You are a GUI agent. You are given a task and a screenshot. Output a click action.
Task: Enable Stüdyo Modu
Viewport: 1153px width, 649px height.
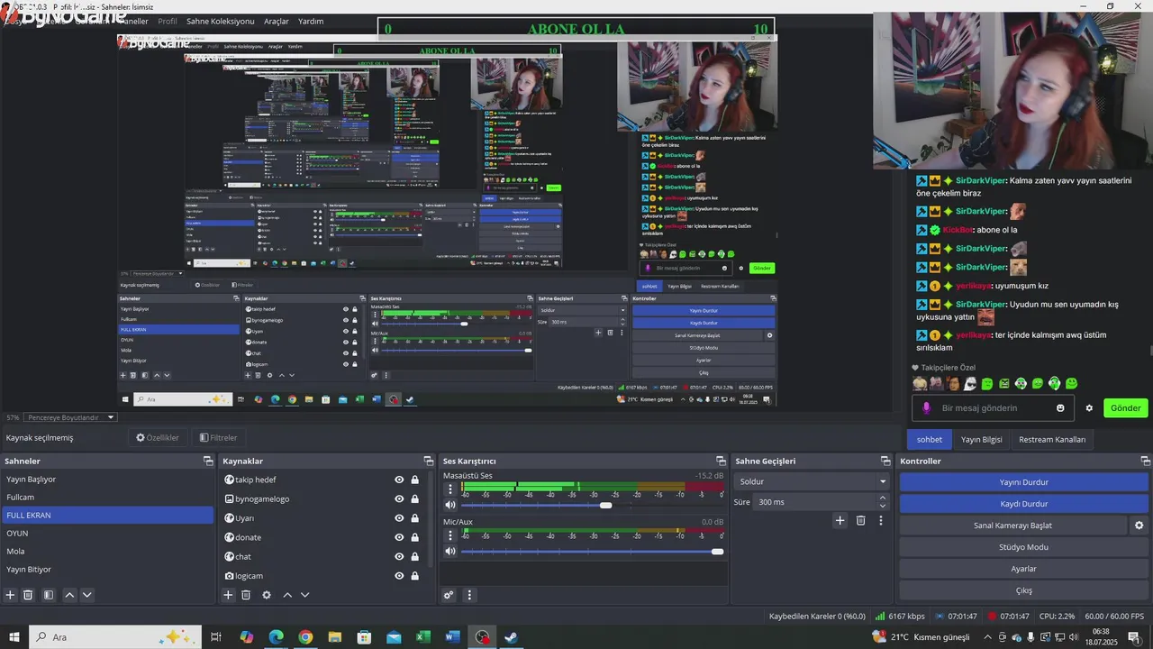coord(1023,547)
